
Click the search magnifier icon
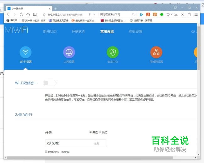133,14
